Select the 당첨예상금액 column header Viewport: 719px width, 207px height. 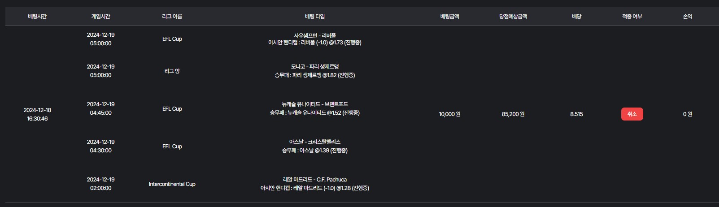click(513, 17)
